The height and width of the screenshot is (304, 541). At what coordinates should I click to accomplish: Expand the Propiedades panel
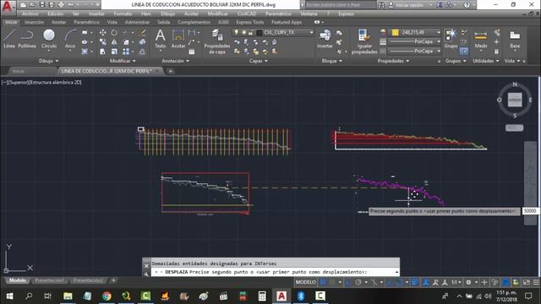[x=393, y=61]
